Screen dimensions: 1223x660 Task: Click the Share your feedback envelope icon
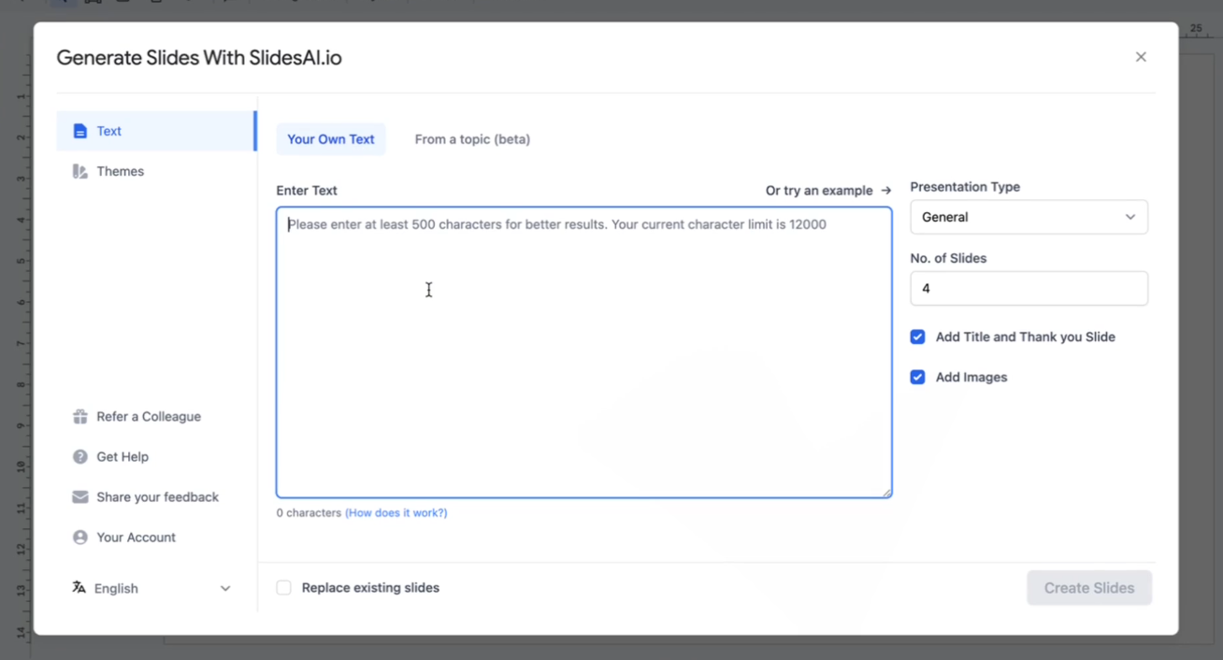80,497
